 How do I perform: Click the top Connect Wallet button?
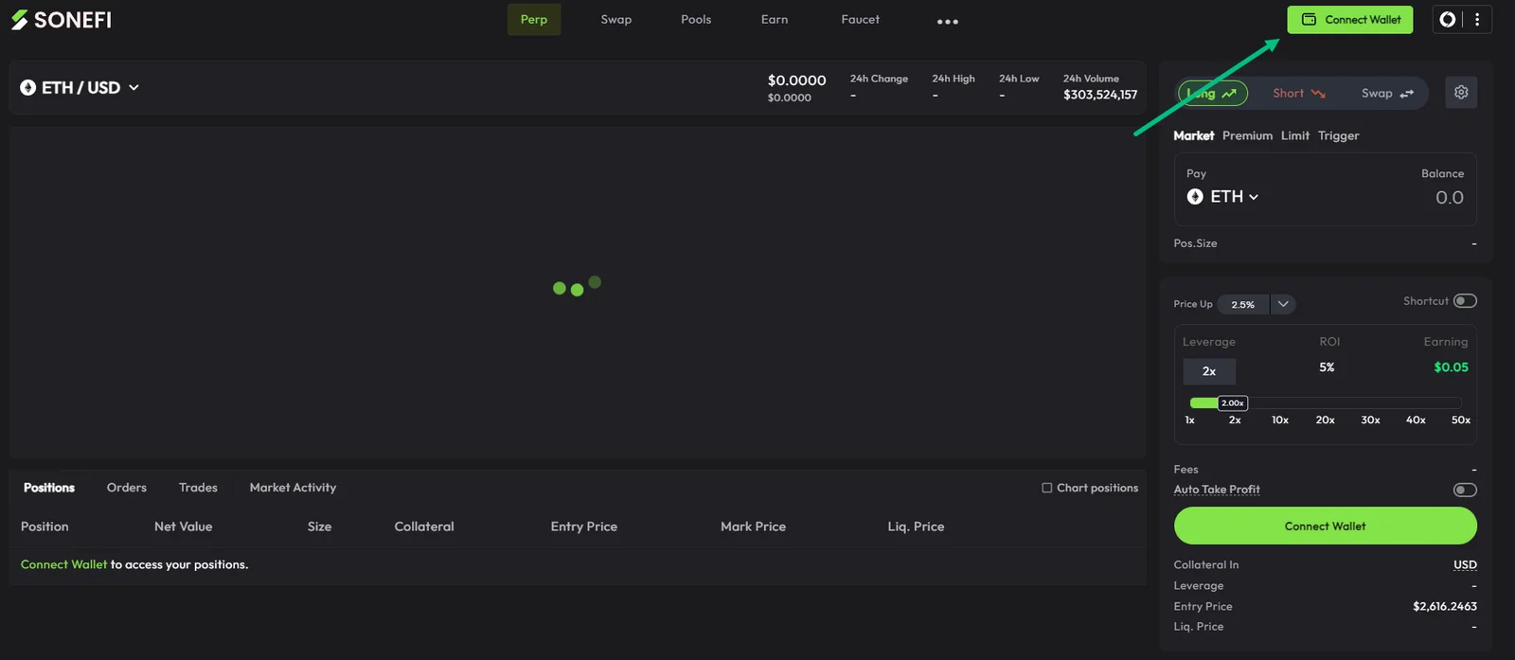pyautogui.click(x=1349, y=19)
